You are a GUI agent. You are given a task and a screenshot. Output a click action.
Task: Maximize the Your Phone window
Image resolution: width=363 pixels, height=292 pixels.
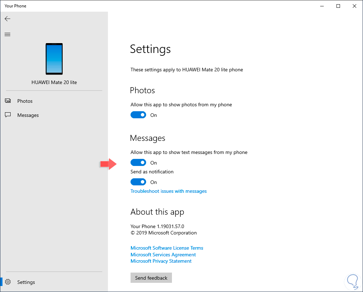click(x=338, y=6)
